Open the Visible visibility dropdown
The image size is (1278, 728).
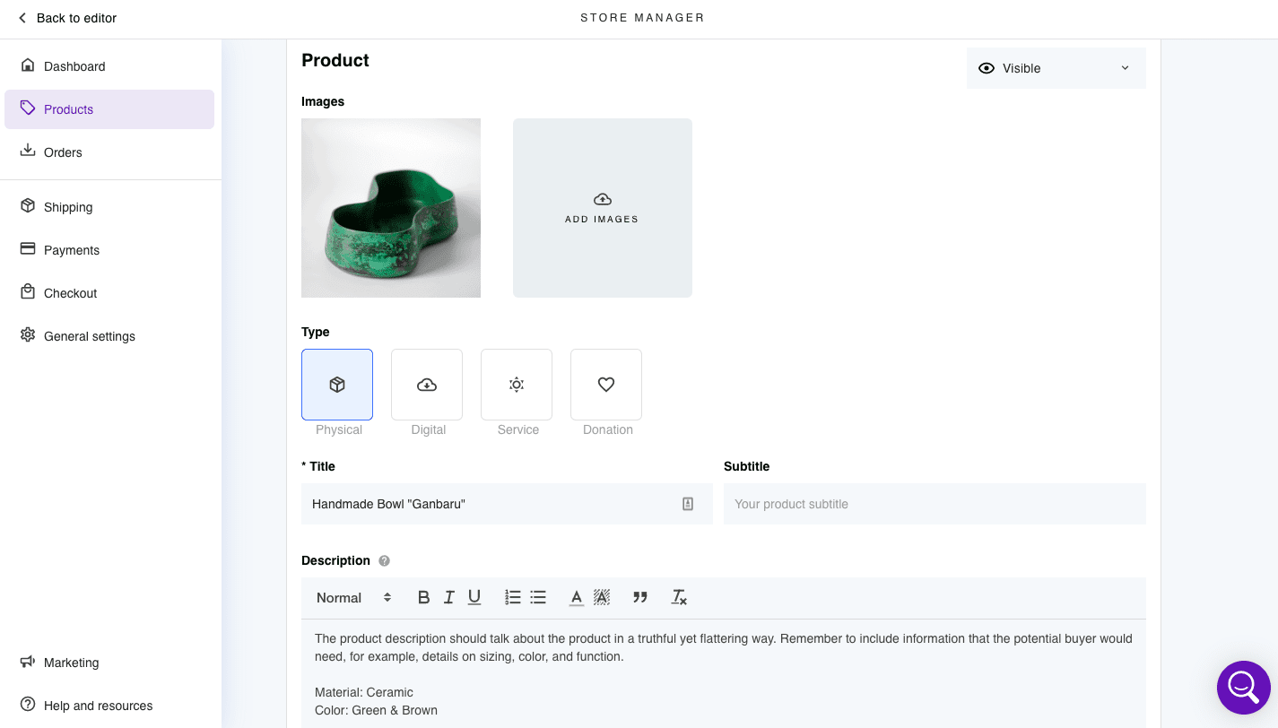[x=1056, y=68]
